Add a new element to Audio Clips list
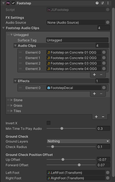 point(94,75)
